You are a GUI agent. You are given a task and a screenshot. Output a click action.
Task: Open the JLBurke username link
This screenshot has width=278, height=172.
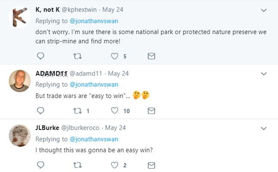pos(47,128)
